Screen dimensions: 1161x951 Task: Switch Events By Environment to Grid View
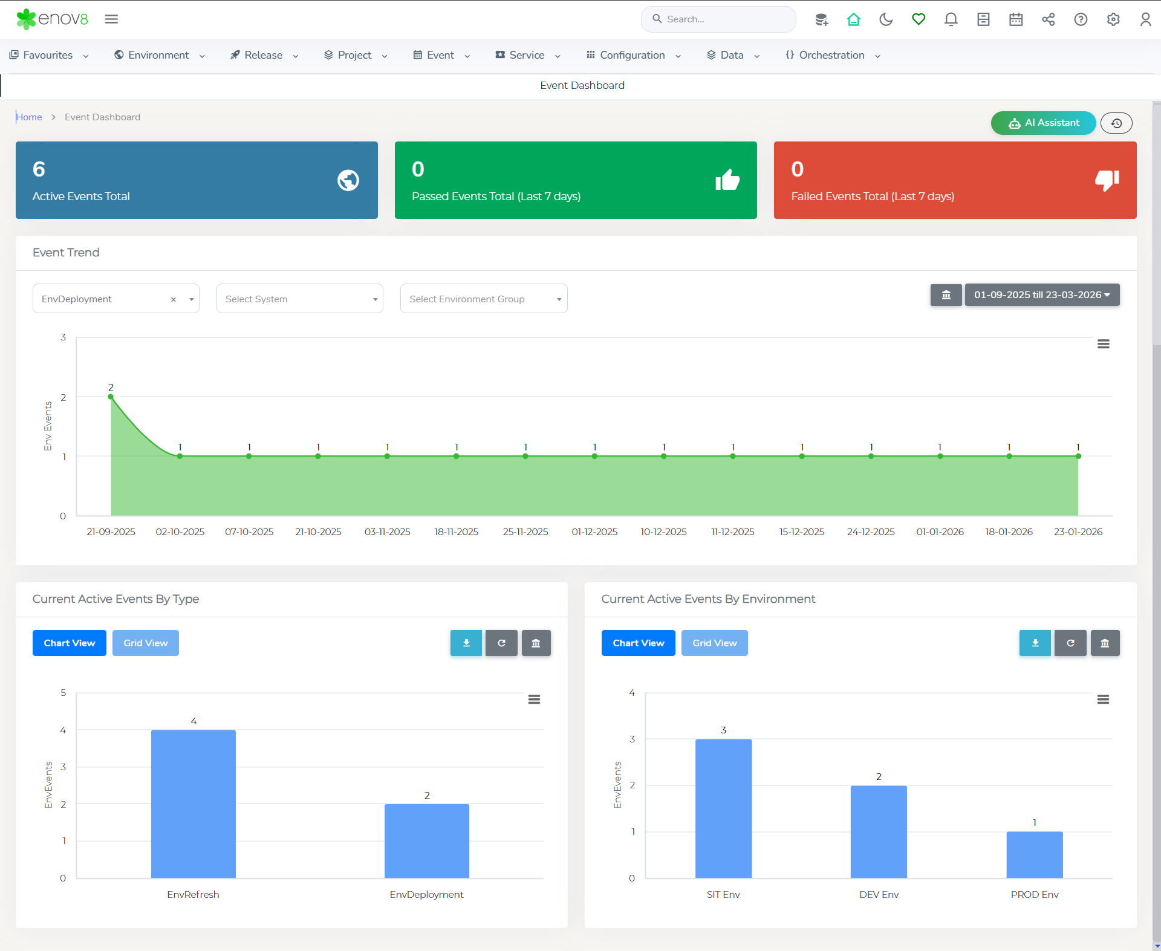click(714, 643)
